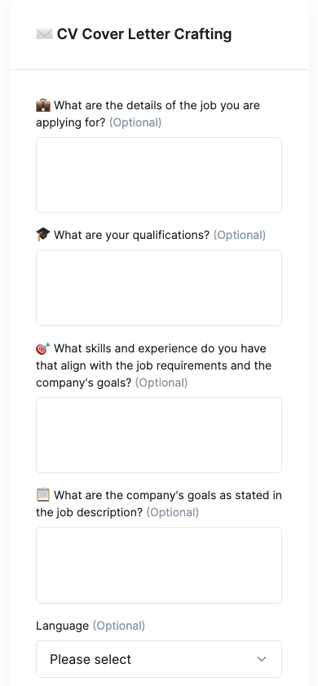Focus the job details text area
The width and height of the screenshot is (318, 686).
(159, 175)
